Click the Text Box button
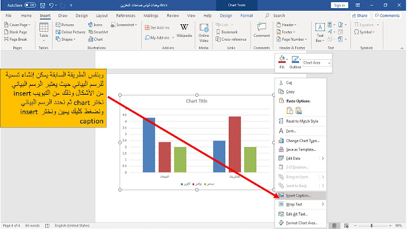The image size is (407, 229). [x=320, y=32]
